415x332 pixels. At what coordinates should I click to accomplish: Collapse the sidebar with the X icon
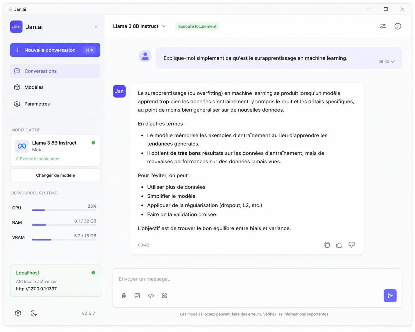point(96,27)
